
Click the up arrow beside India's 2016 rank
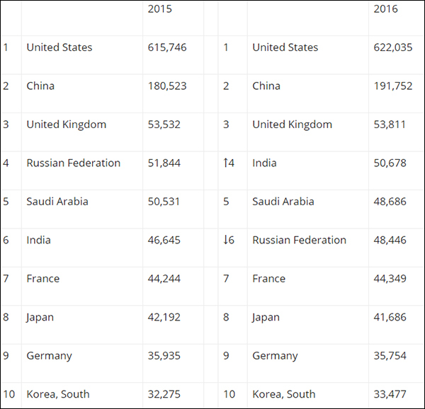click(x=225, y=163)
